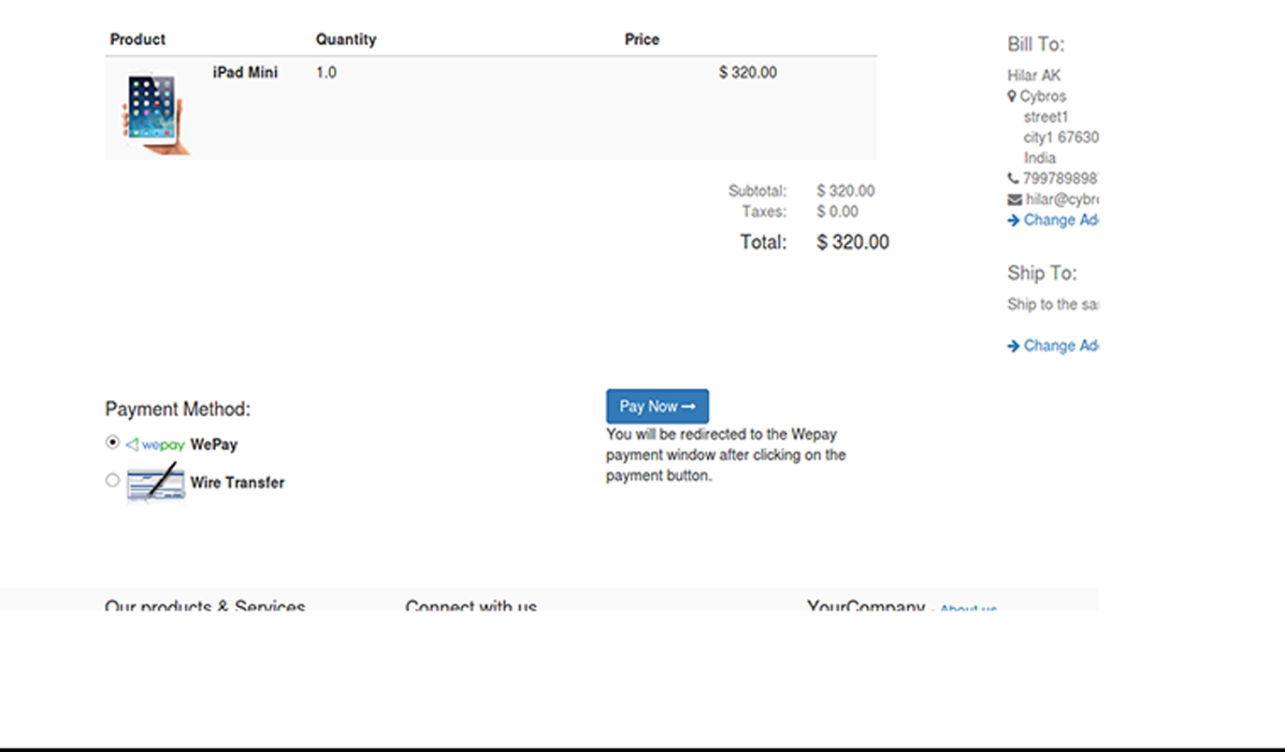
Task: Click the Price column header
Action: coord(642,39)
